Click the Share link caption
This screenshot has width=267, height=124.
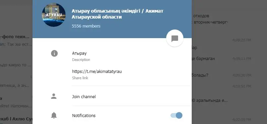tap(80, 78)
